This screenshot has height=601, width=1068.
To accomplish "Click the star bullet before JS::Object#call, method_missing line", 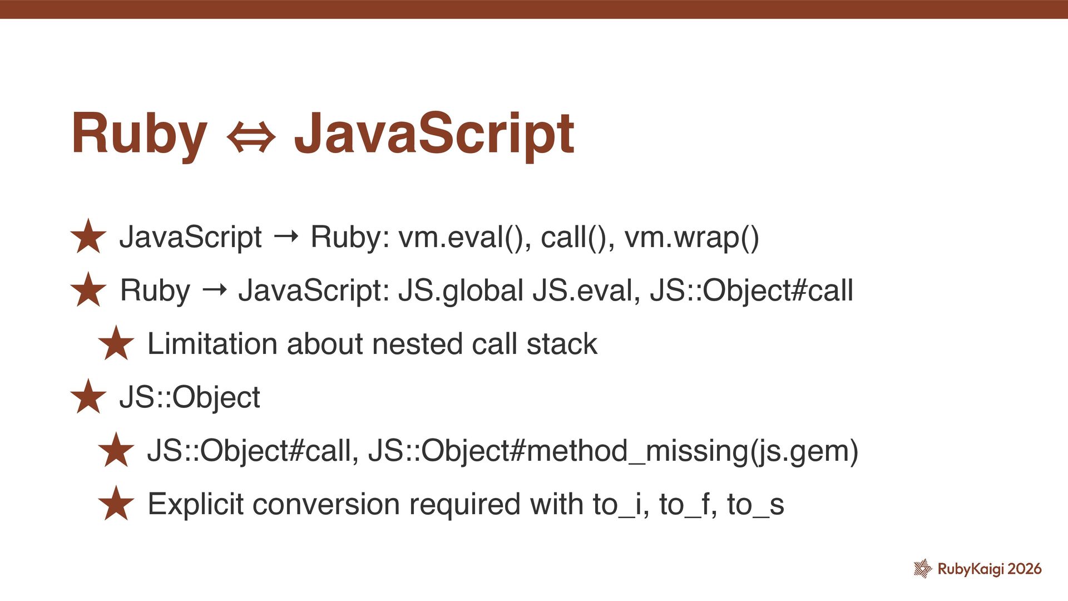I will point(116,450).
